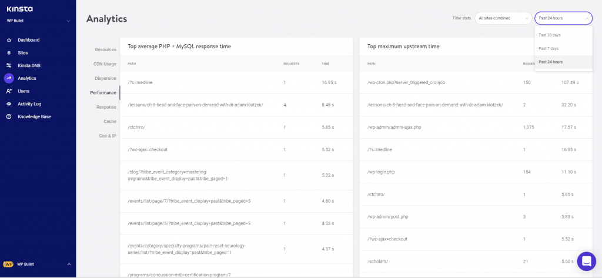Click the 107.49 s time value
The image size is (602, 278).
tap(570, 82)
